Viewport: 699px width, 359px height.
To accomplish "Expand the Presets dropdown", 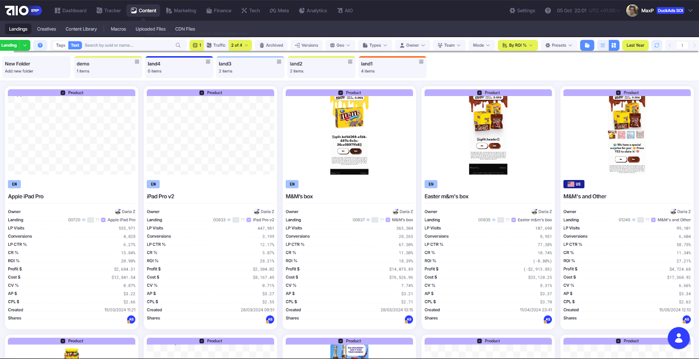I will (x=558, y=45).
